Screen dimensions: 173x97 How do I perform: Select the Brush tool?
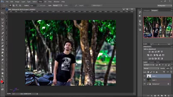click(2, 36)
